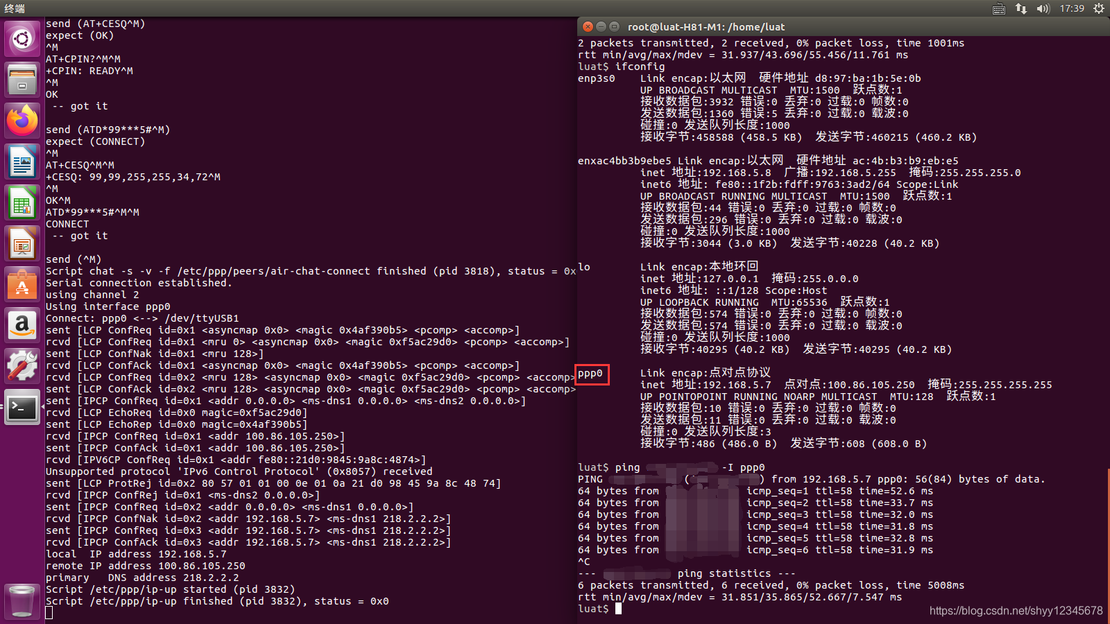
Task: Click the 'using channel 2' line
Action: point(92,295)
